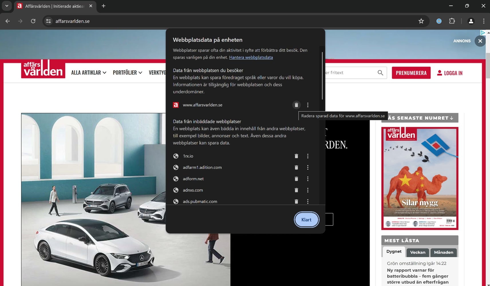Screen dimensions: 490x286
Task: Delete saved data for www.affarsvarlden.se
Action: coord(296,105)
